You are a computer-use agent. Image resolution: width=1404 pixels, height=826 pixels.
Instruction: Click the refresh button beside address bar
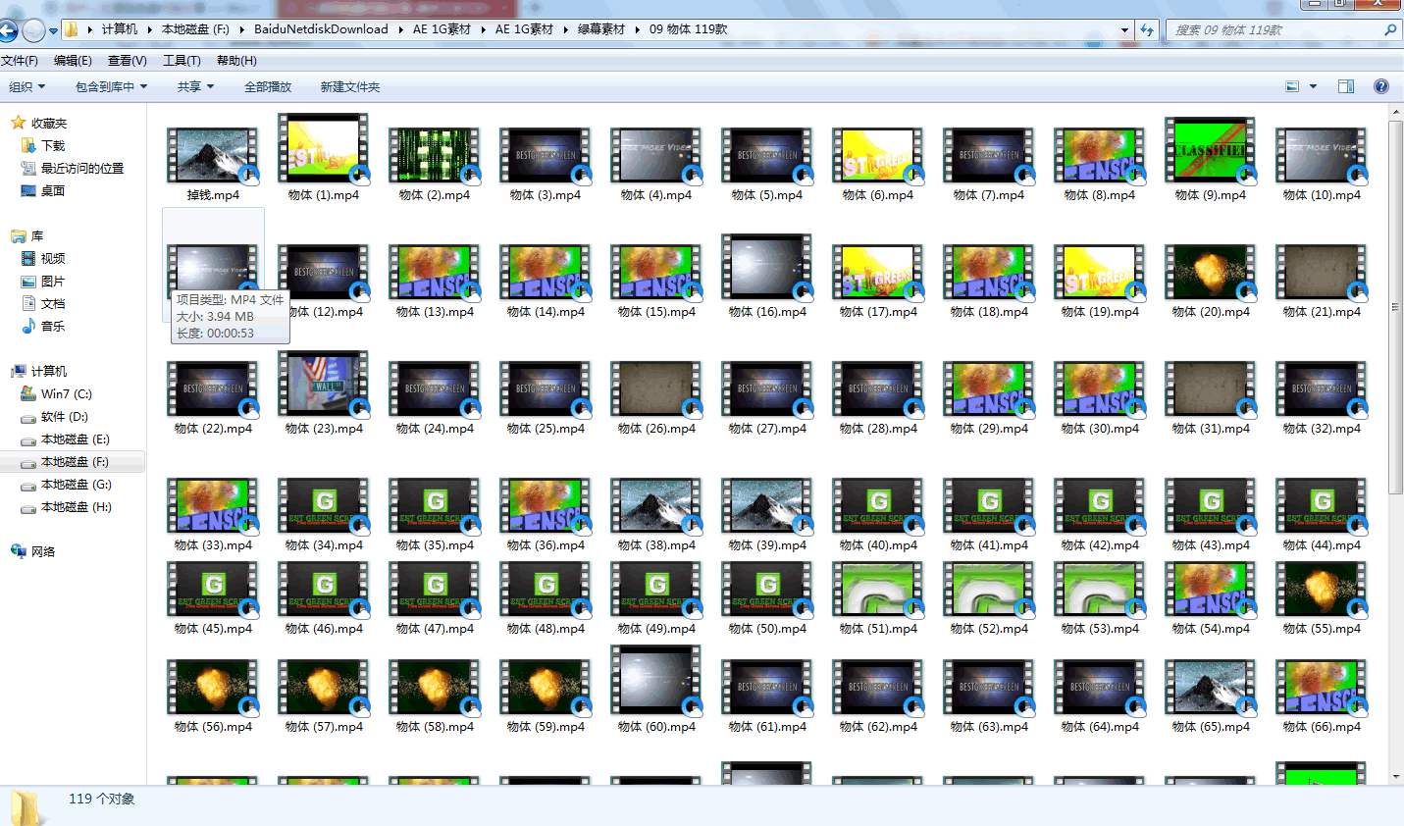pos(1146,29)
